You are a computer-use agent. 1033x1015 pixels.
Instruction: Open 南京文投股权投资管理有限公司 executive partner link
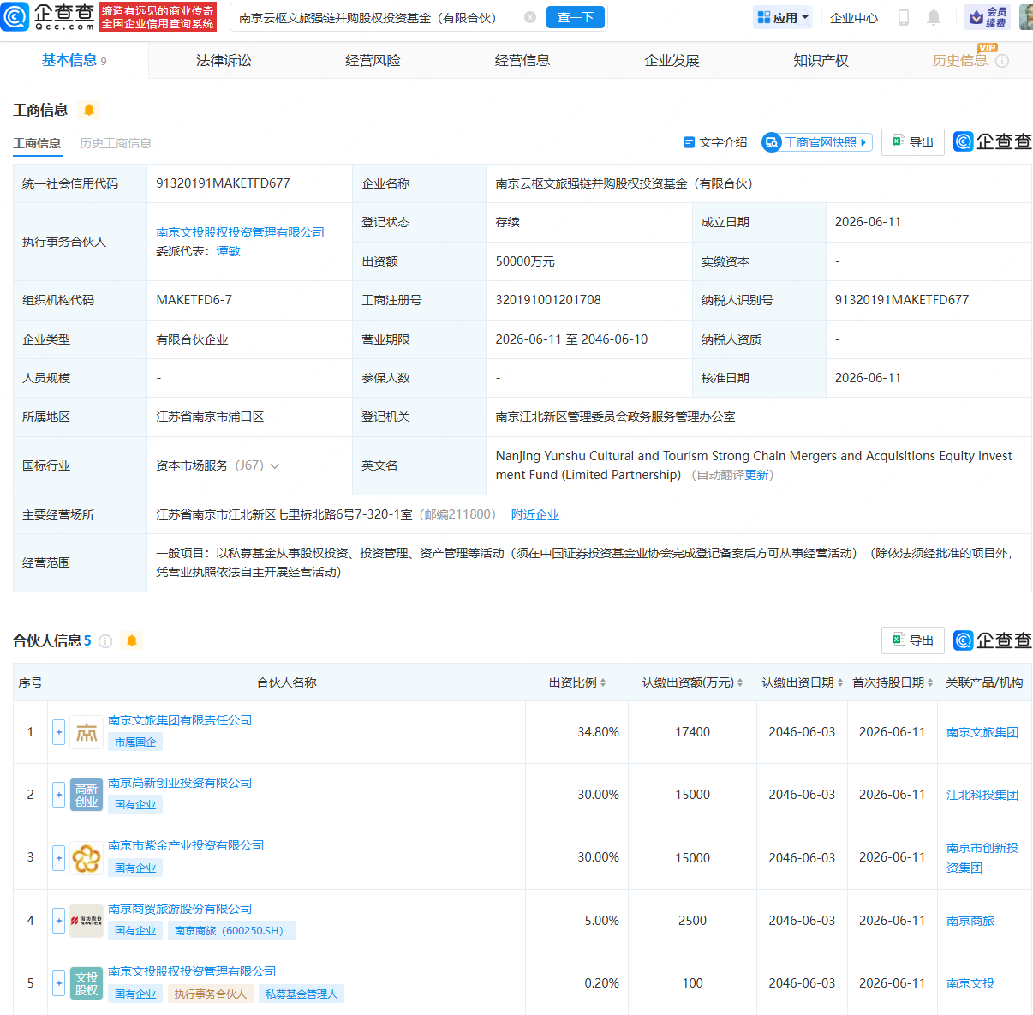[240, 232]
